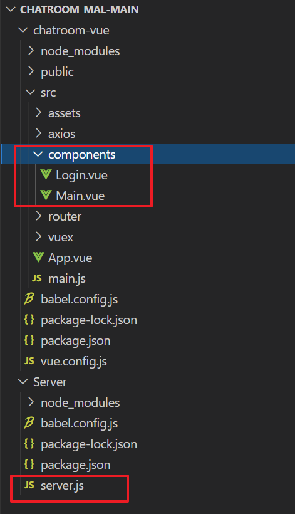Click the JS icon beside vue.config.js

coord(29,361)
